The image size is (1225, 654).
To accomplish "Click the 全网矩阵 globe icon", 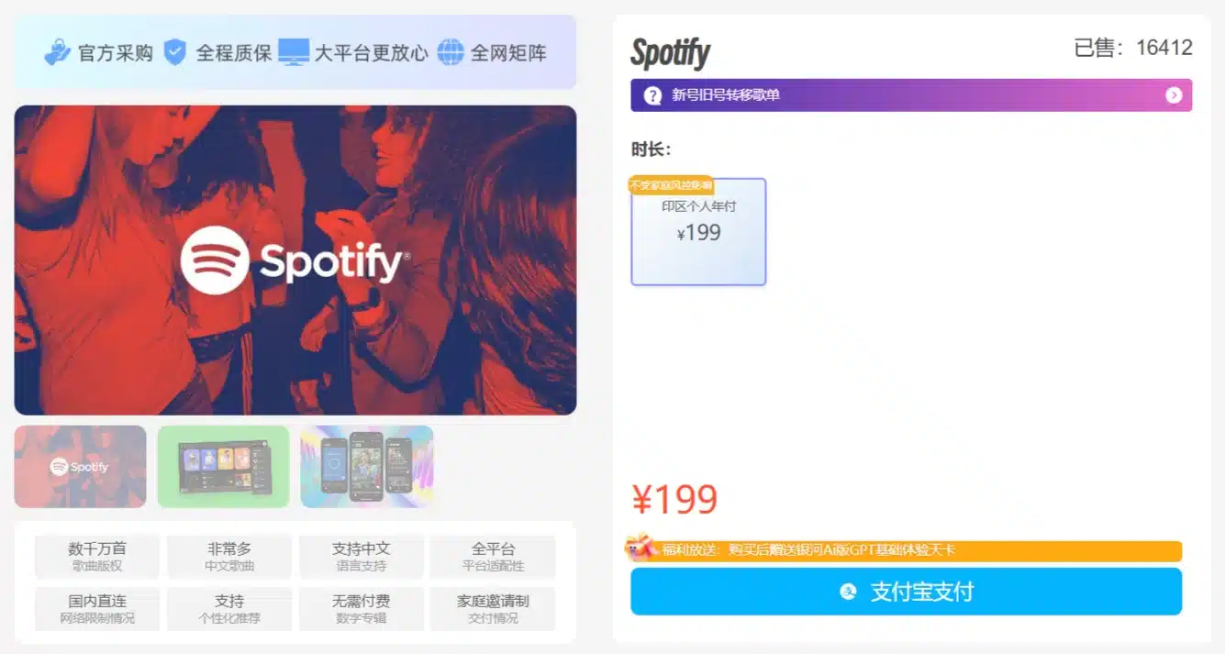I will click(x=449, y=52).
